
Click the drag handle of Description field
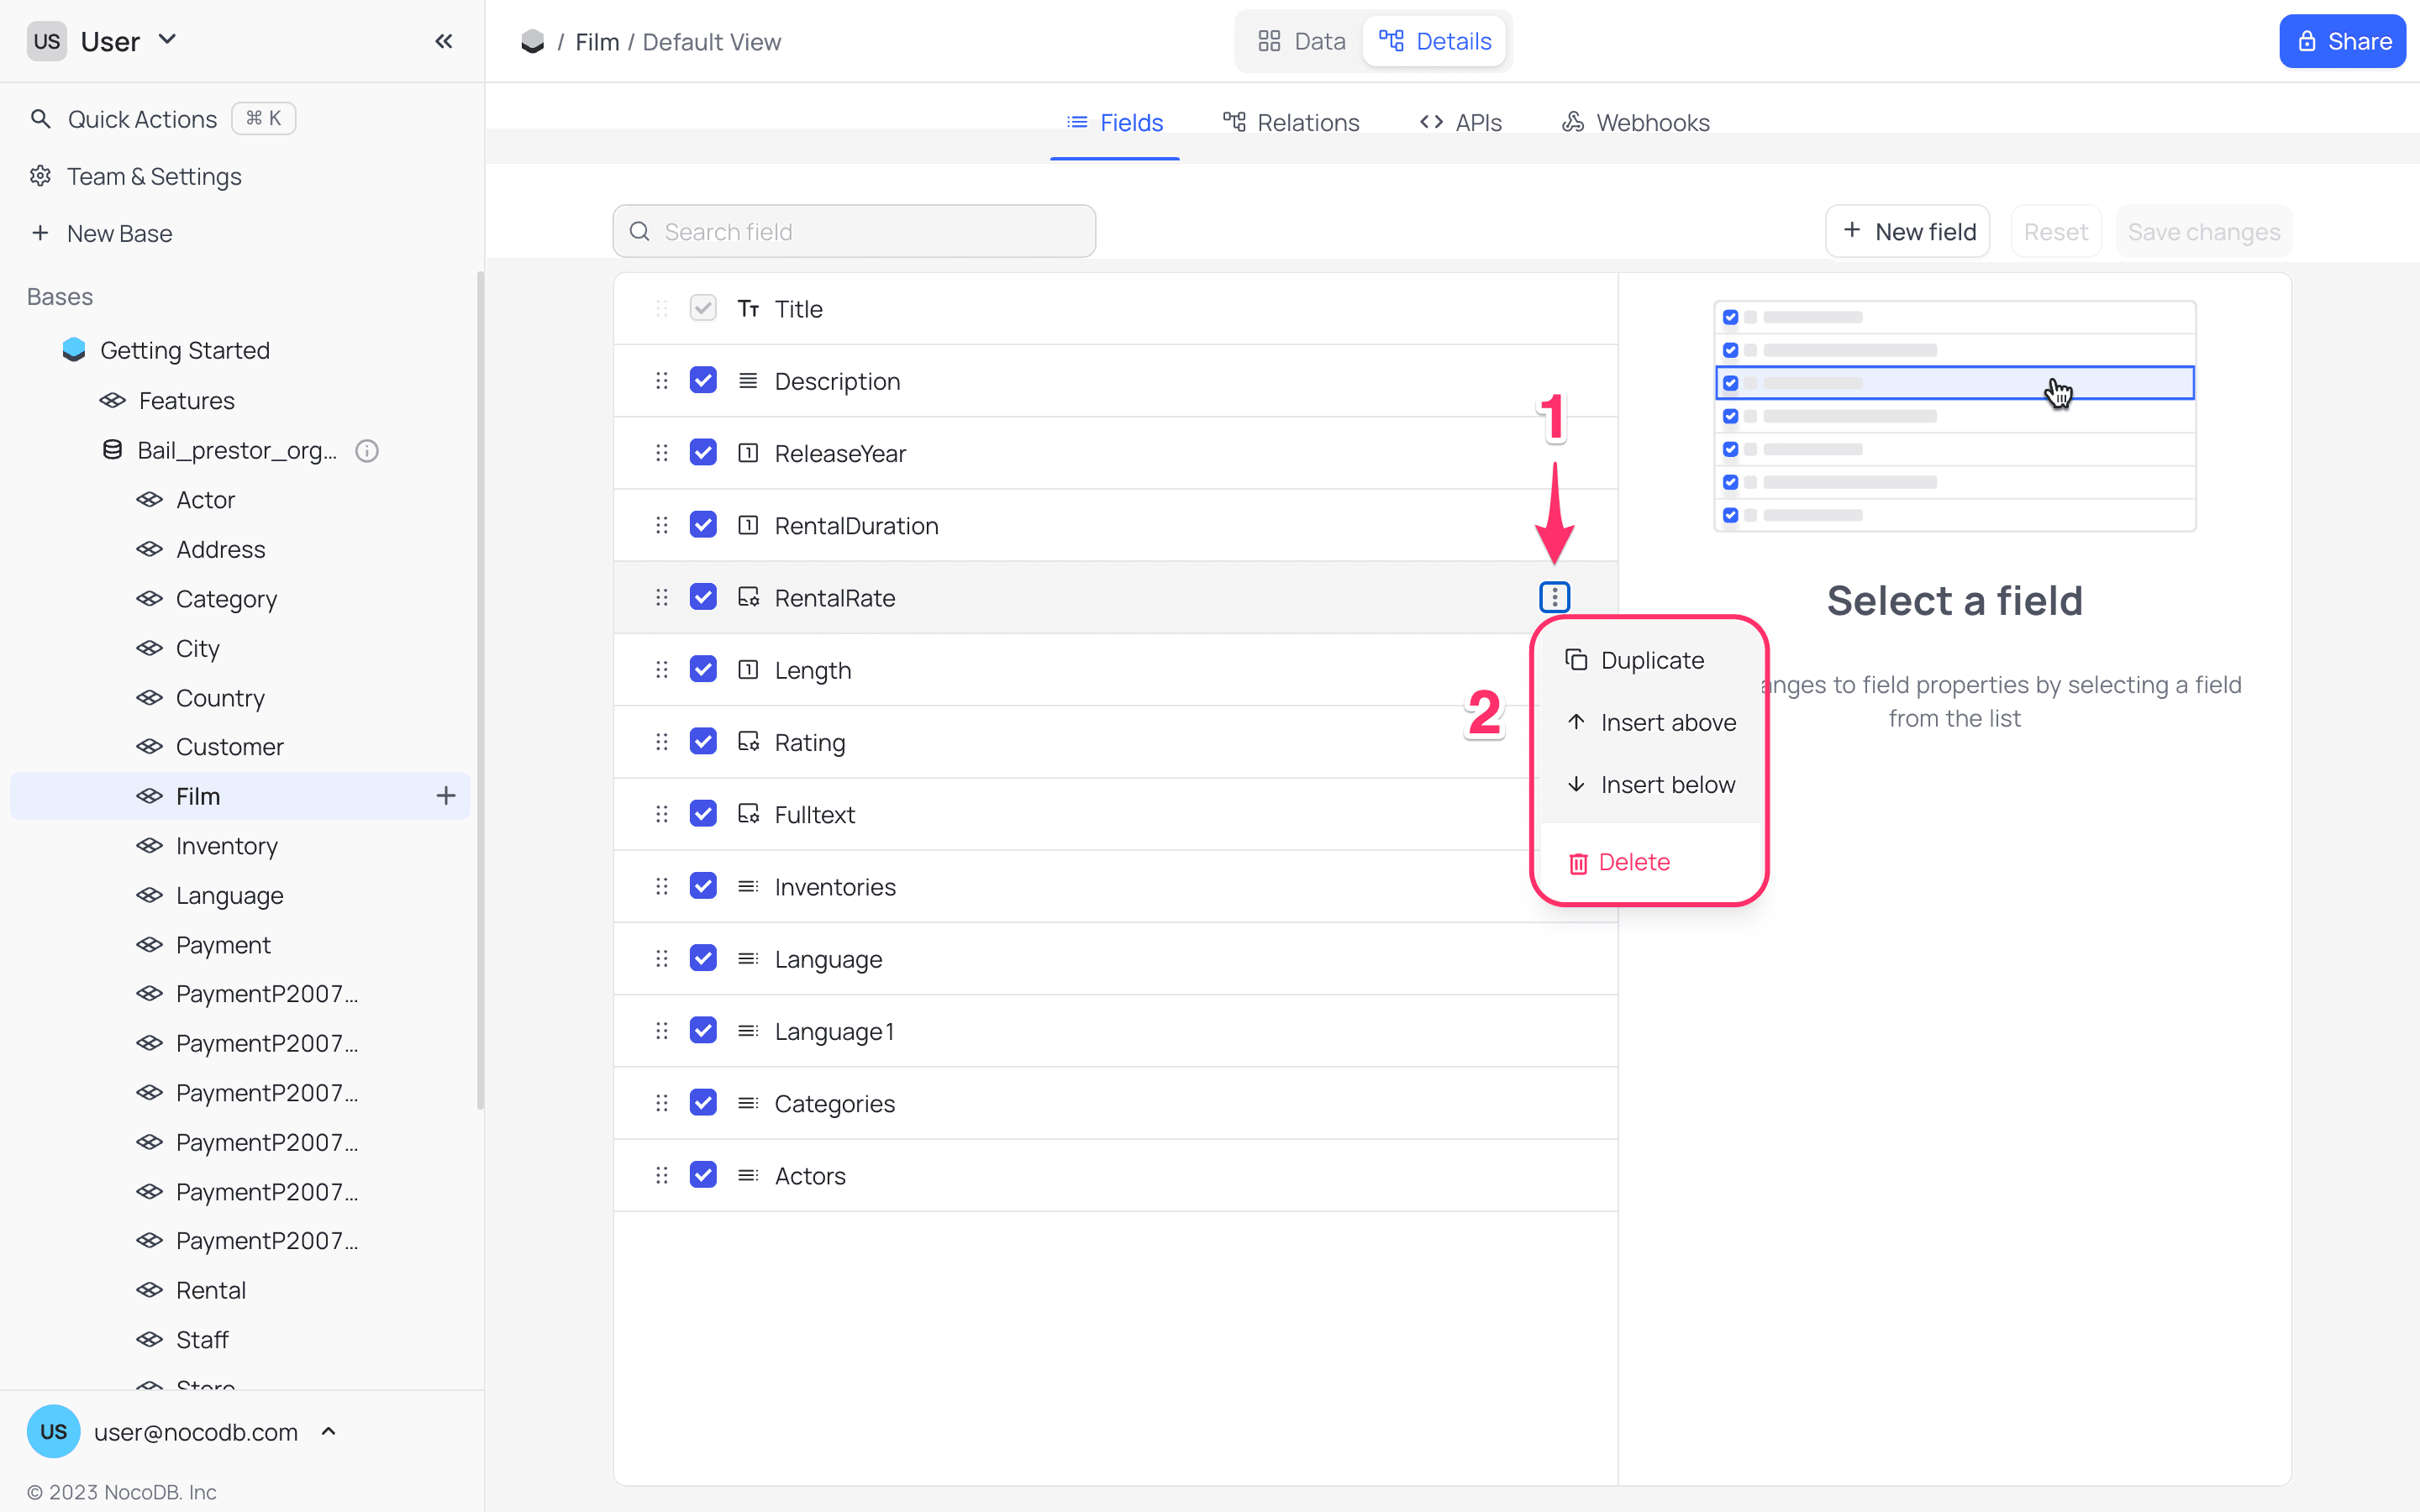point(661,381)
